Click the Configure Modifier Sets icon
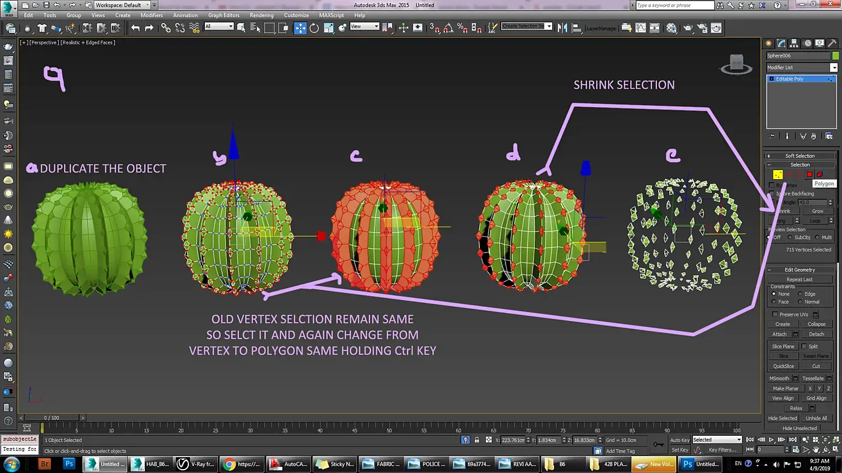Viewport: 842px width, 473px height. pos(829,136)
